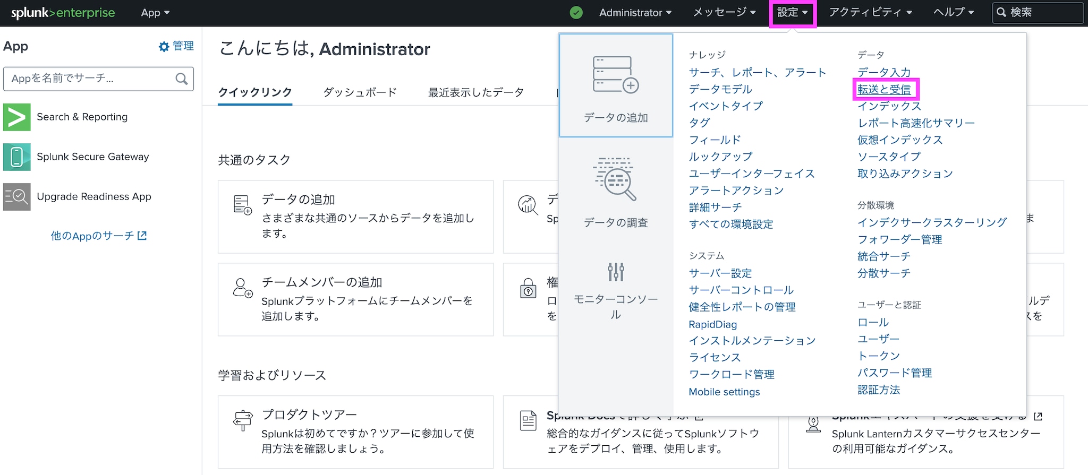Click the green health status check icon

[x=576, y=13]
